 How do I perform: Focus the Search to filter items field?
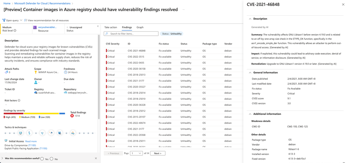[131, 34]
